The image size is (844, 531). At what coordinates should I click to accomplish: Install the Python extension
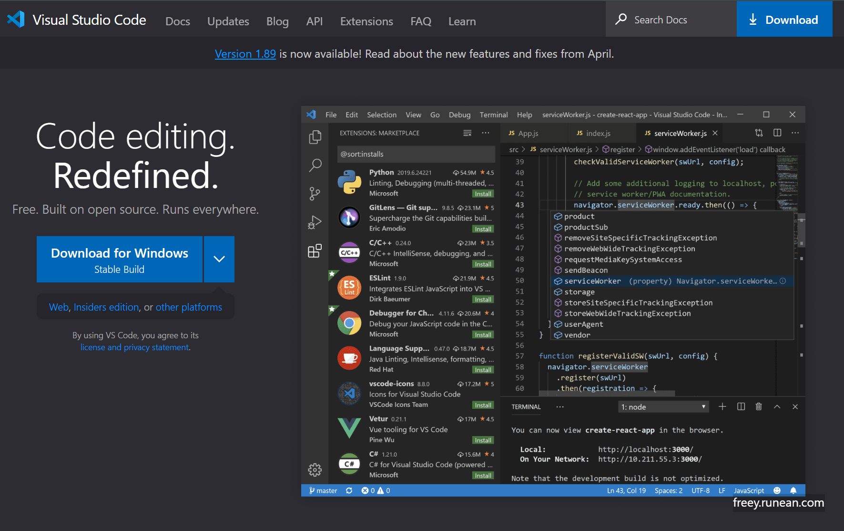(x=483, y=193)
